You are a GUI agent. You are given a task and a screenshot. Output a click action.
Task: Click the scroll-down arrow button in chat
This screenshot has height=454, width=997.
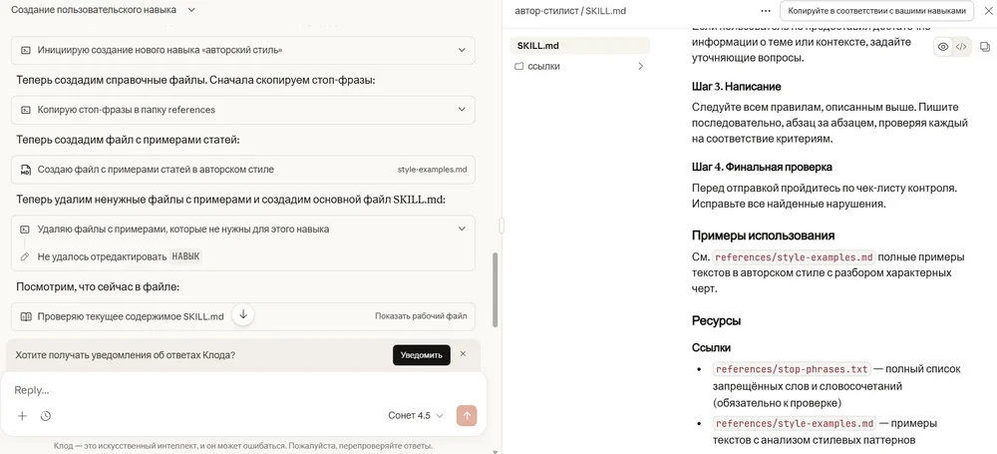(x=242, y=315)
